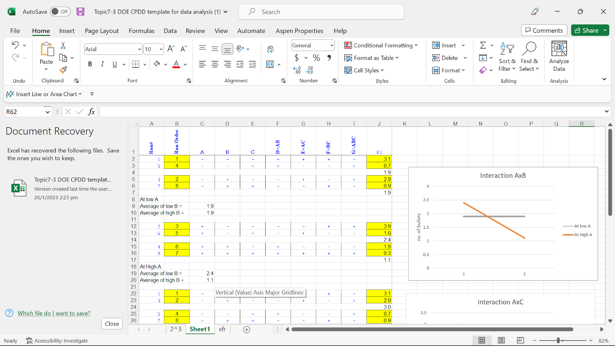The image size is (615, 346).
Task: Decrease font size with small A icon
Action: [x=184, y=49]
